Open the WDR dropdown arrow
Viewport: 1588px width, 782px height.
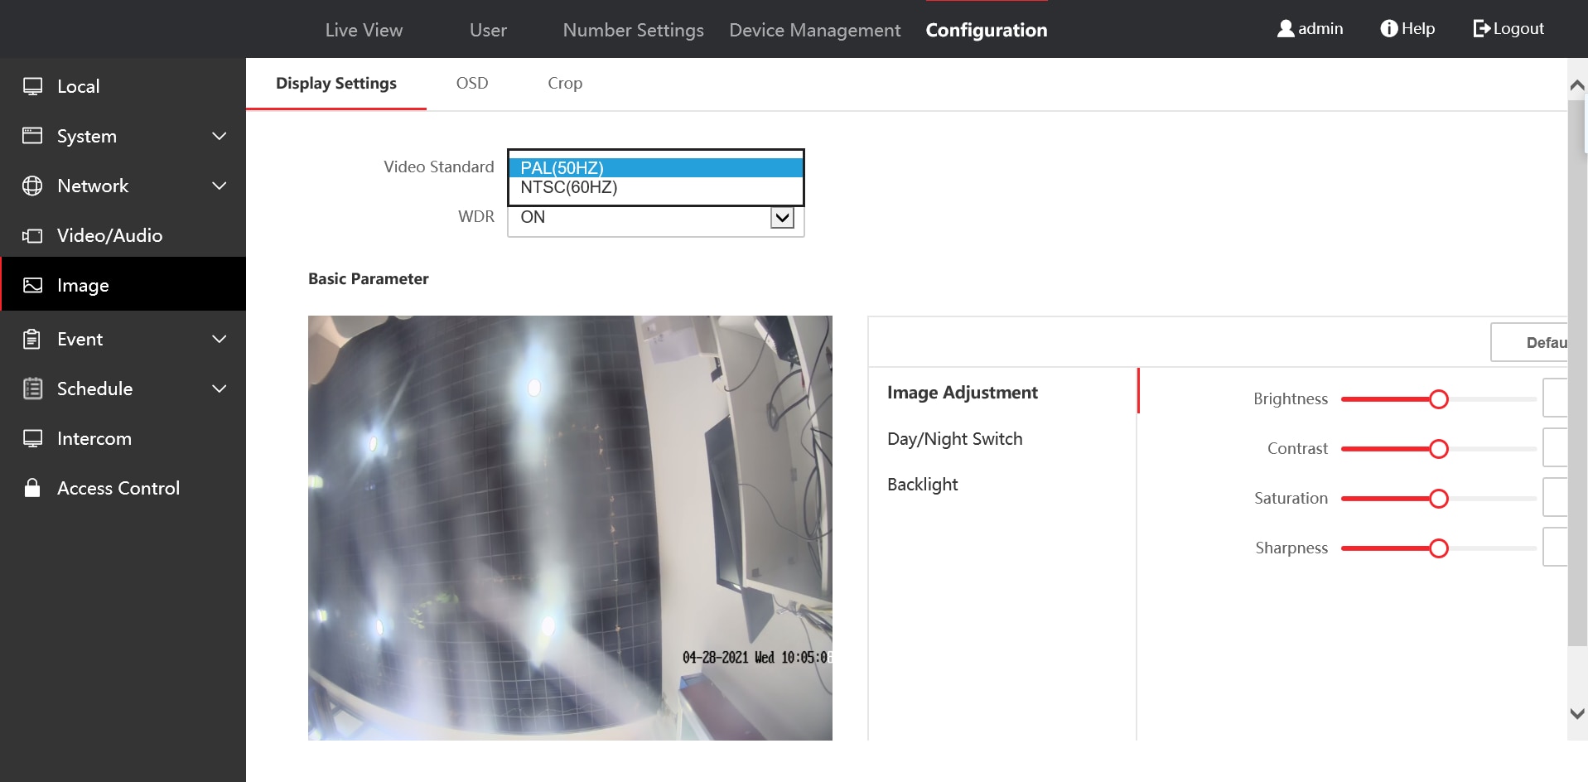(782, 217)
